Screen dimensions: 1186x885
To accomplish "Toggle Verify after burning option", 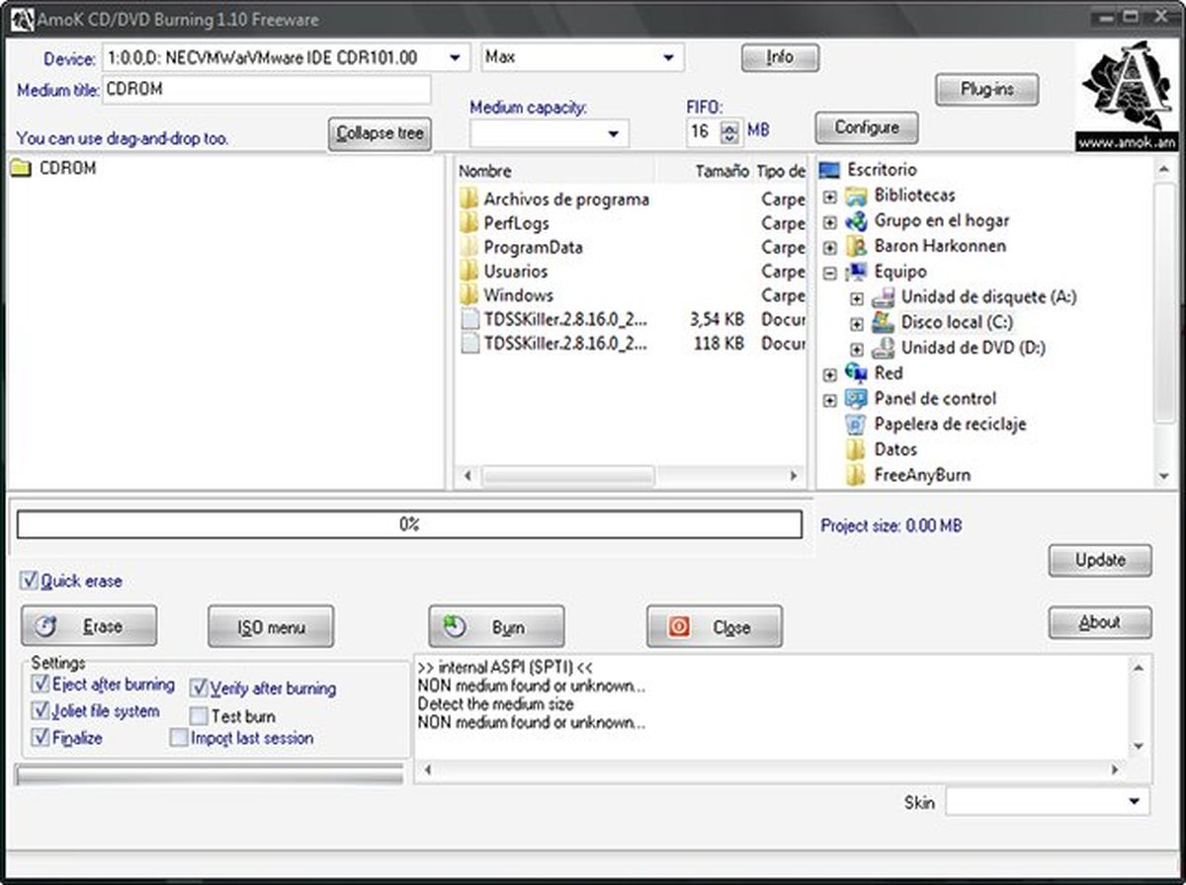I will (x=199, y=687).
